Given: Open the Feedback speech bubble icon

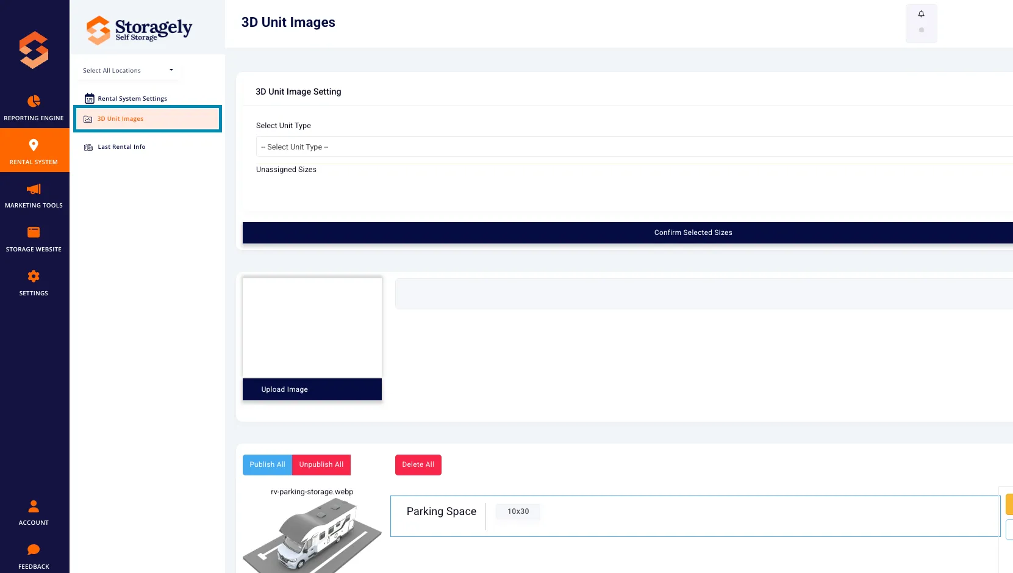Looking at the screenshot, I should click(x=34, y=549).
